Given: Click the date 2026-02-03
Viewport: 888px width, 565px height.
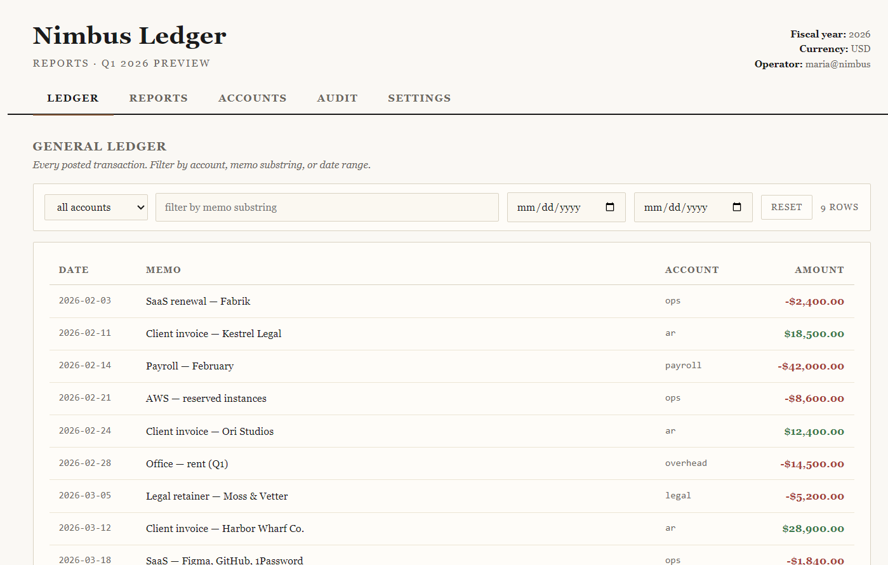Looking at the screenshot, I should pyautogui.click(x=85, y=300).
